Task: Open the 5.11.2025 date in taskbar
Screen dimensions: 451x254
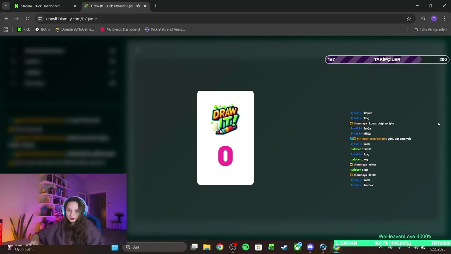Action: [438, 249]
